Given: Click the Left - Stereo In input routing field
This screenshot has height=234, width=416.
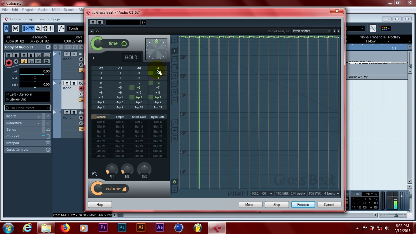Looking at the screenshot, I should 28,94.
